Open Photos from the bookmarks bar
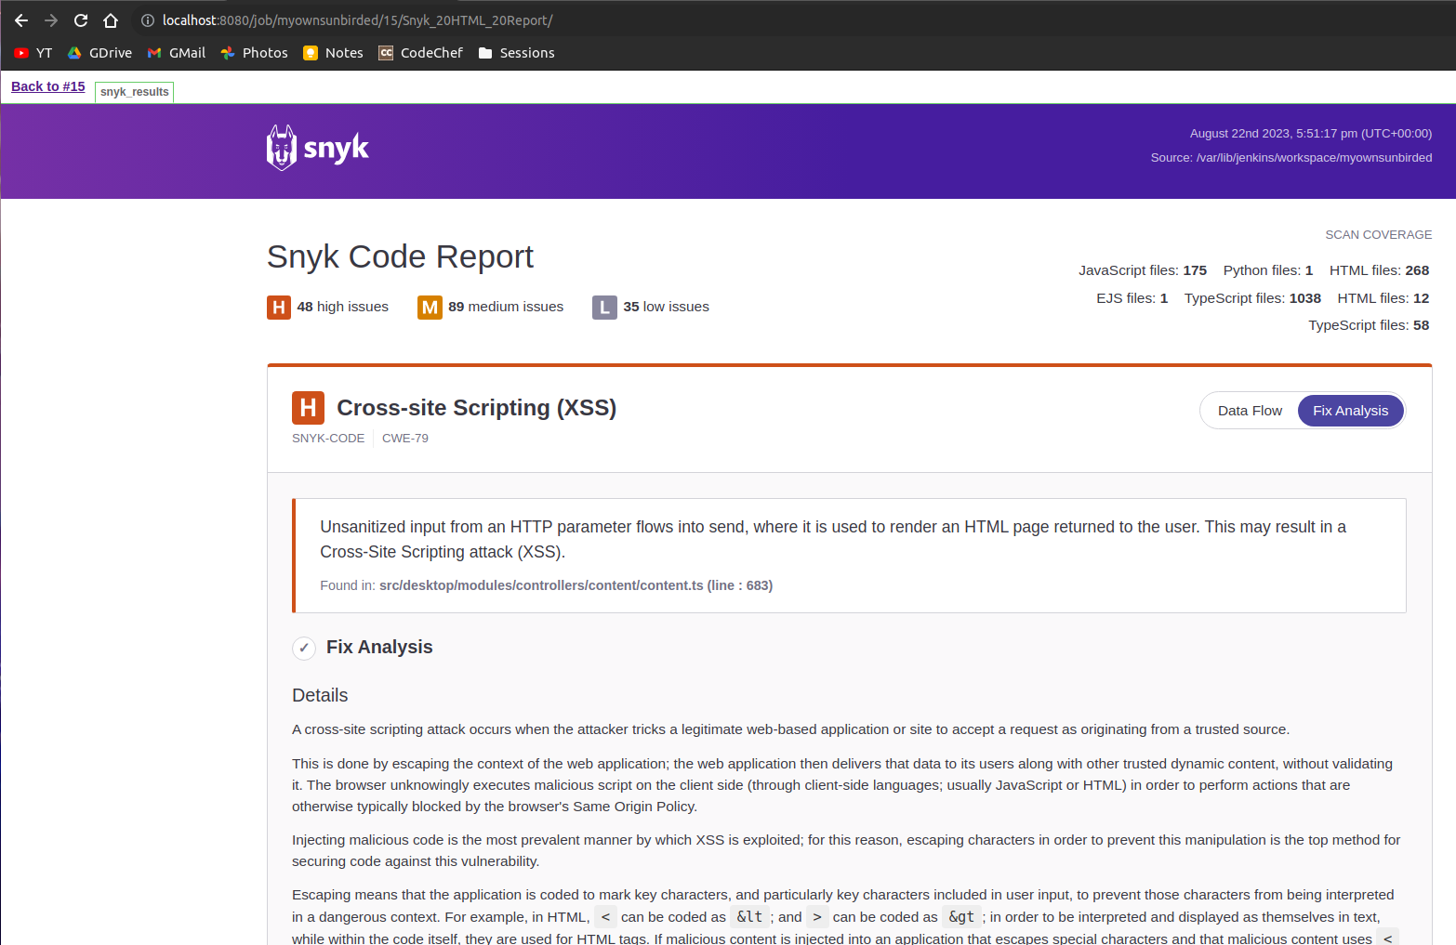 coord(226,53)
